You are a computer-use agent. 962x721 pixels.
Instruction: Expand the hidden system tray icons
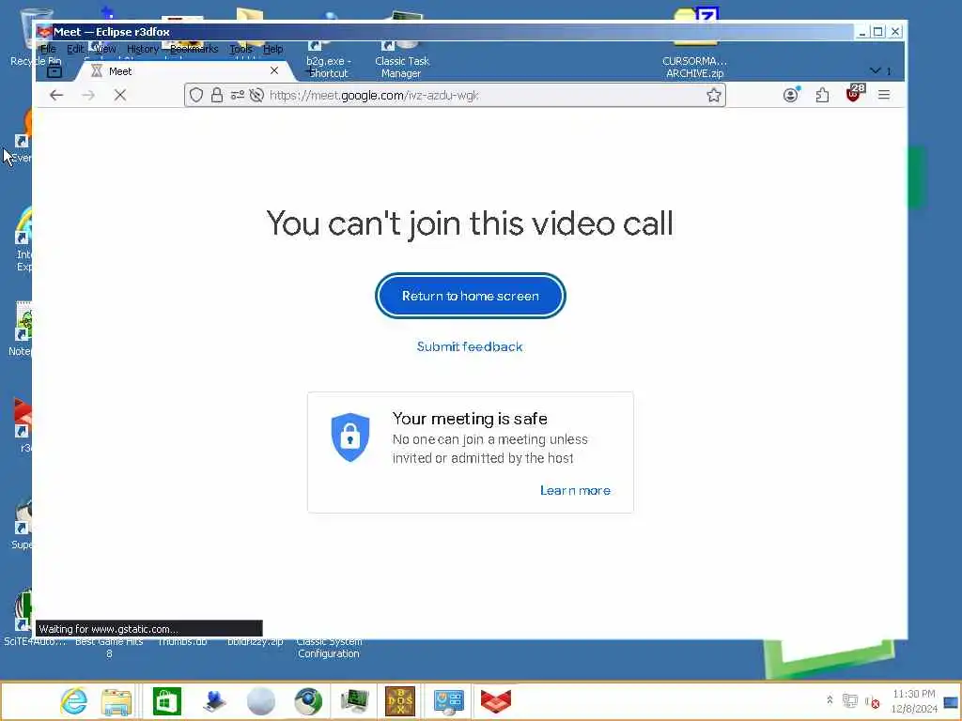tap(830, 700)
